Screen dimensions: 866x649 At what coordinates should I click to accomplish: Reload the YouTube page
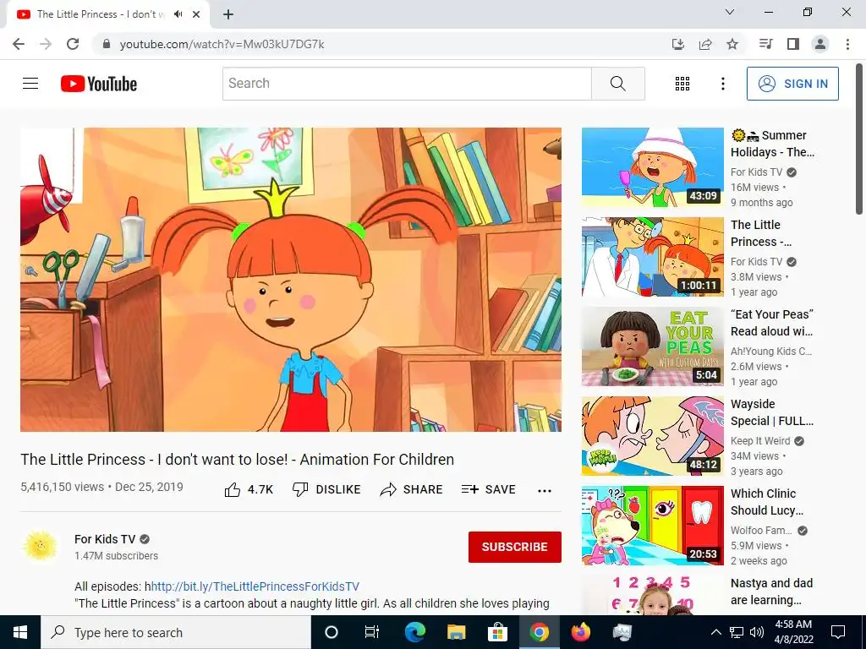73,44
